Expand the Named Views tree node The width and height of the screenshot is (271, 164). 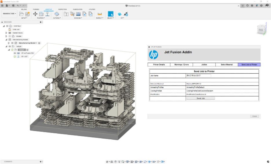tap(6, 33)
